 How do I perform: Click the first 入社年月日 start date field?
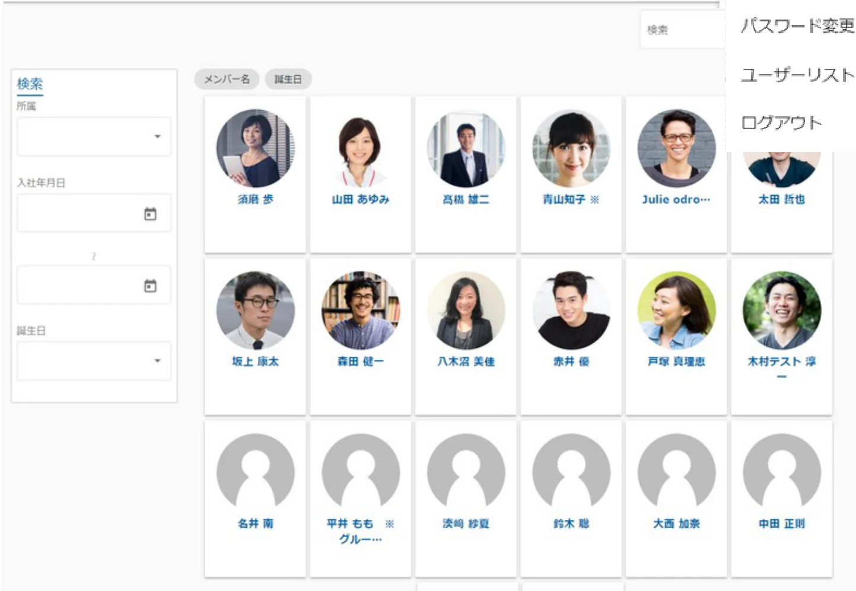click(94, 213)
